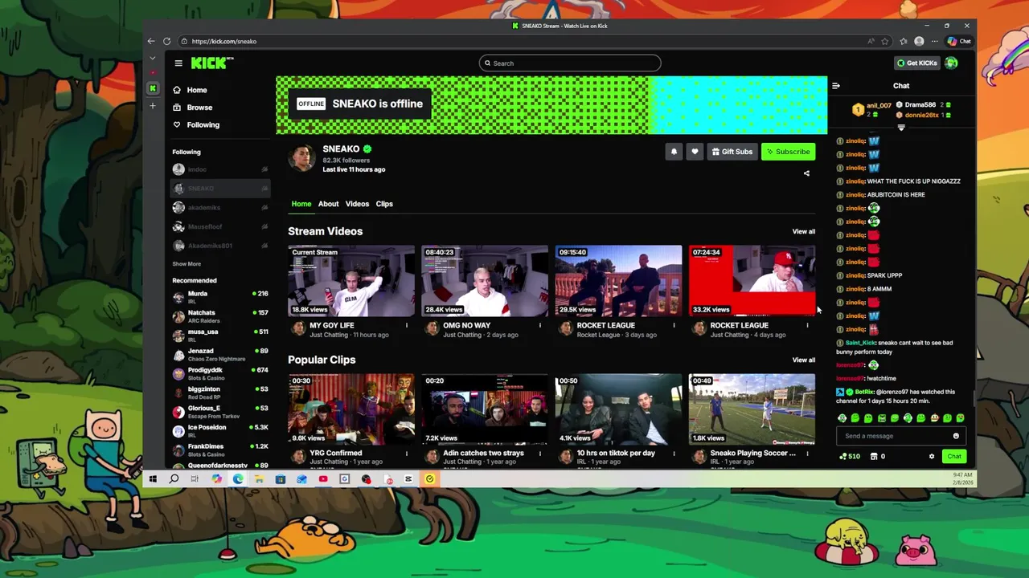The image size is (1029, 578).
Task: Send message with green Chat button
Action: pyautogui.click(x=953, y=457)
